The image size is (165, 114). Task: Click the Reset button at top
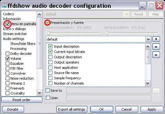pyautogui.click(x=139, y=14)
